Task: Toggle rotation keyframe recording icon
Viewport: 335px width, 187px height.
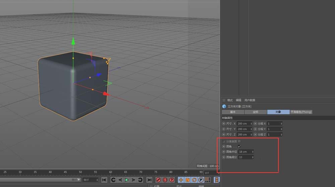Action: (194, 180)
